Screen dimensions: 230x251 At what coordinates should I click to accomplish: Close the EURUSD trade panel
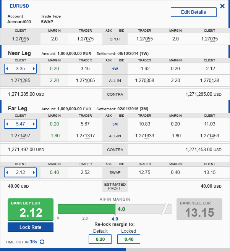[222, 6]
